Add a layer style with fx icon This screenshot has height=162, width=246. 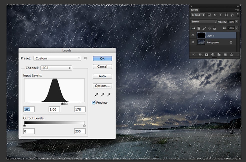(200, 55)
